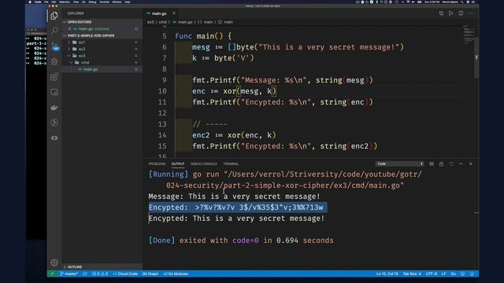504x283 pixels.
Task: Click the Run Code play button
Action: pyautogui.click(x=451, y=13)
